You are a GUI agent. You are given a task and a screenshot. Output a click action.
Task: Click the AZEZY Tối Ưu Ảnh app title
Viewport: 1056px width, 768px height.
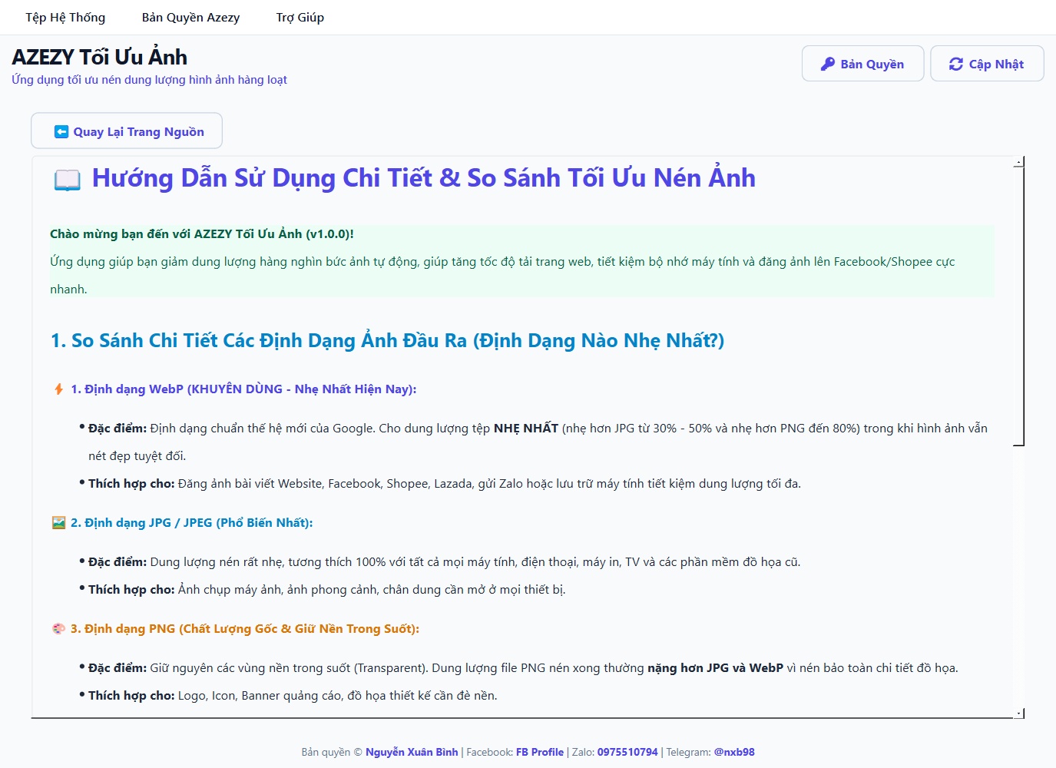[x=99, y=57]
